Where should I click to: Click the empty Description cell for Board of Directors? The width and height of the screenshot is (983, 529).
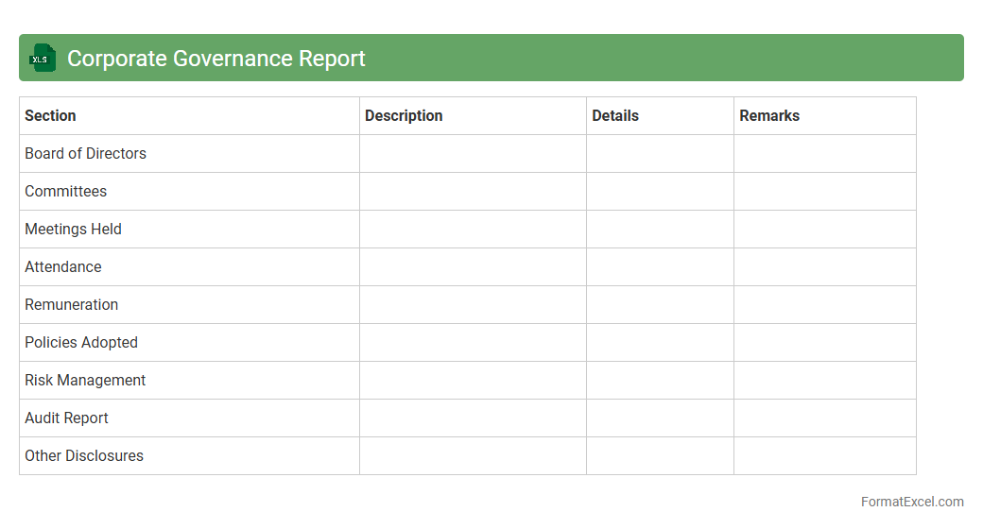(473, 154)
